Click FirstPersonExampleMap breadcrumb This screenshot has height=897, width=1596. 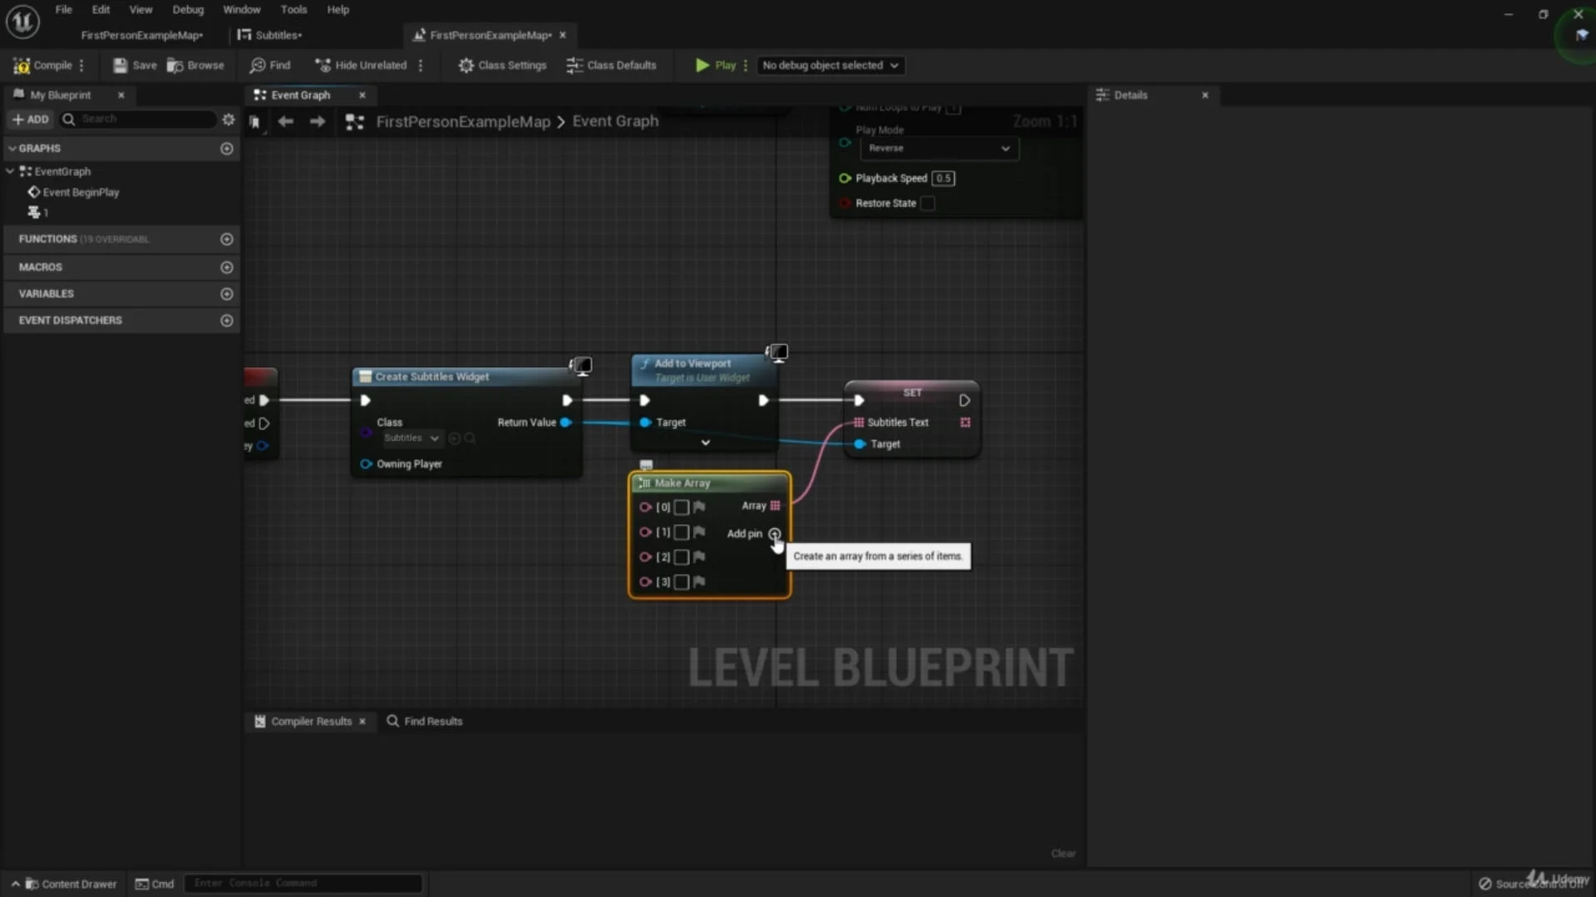pos(463,122)
